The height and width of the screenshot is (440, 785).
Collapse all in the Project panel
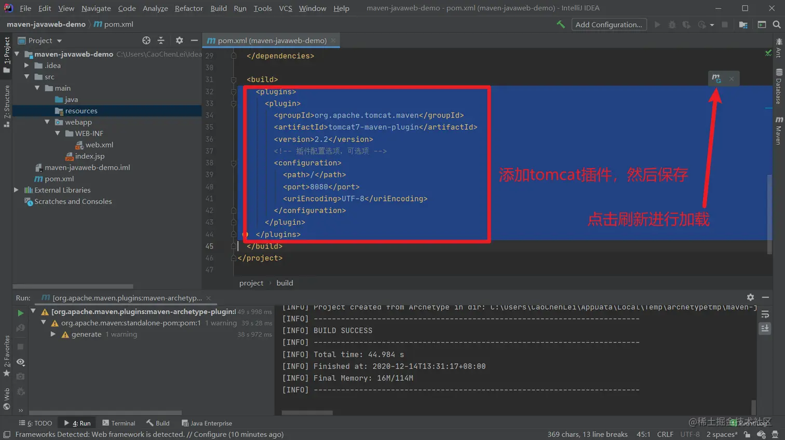(161, 40)
